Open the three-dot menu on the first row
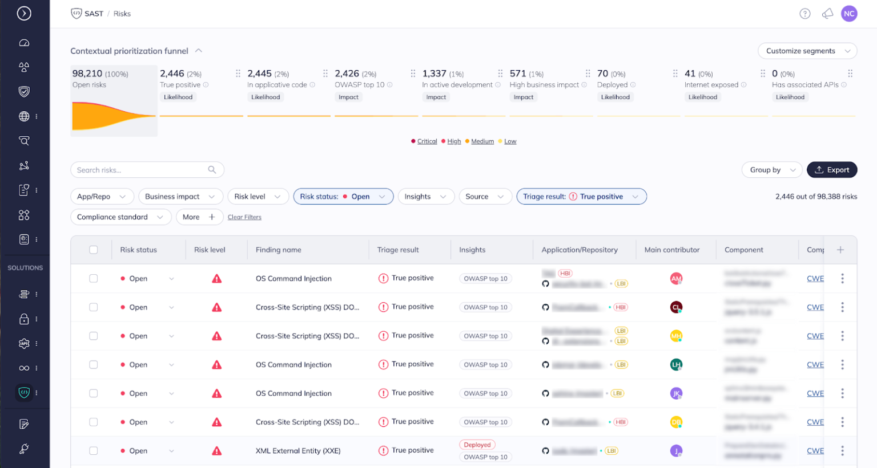Image resolution: width=877 pixels, height=468 pixels. point(842,278)
